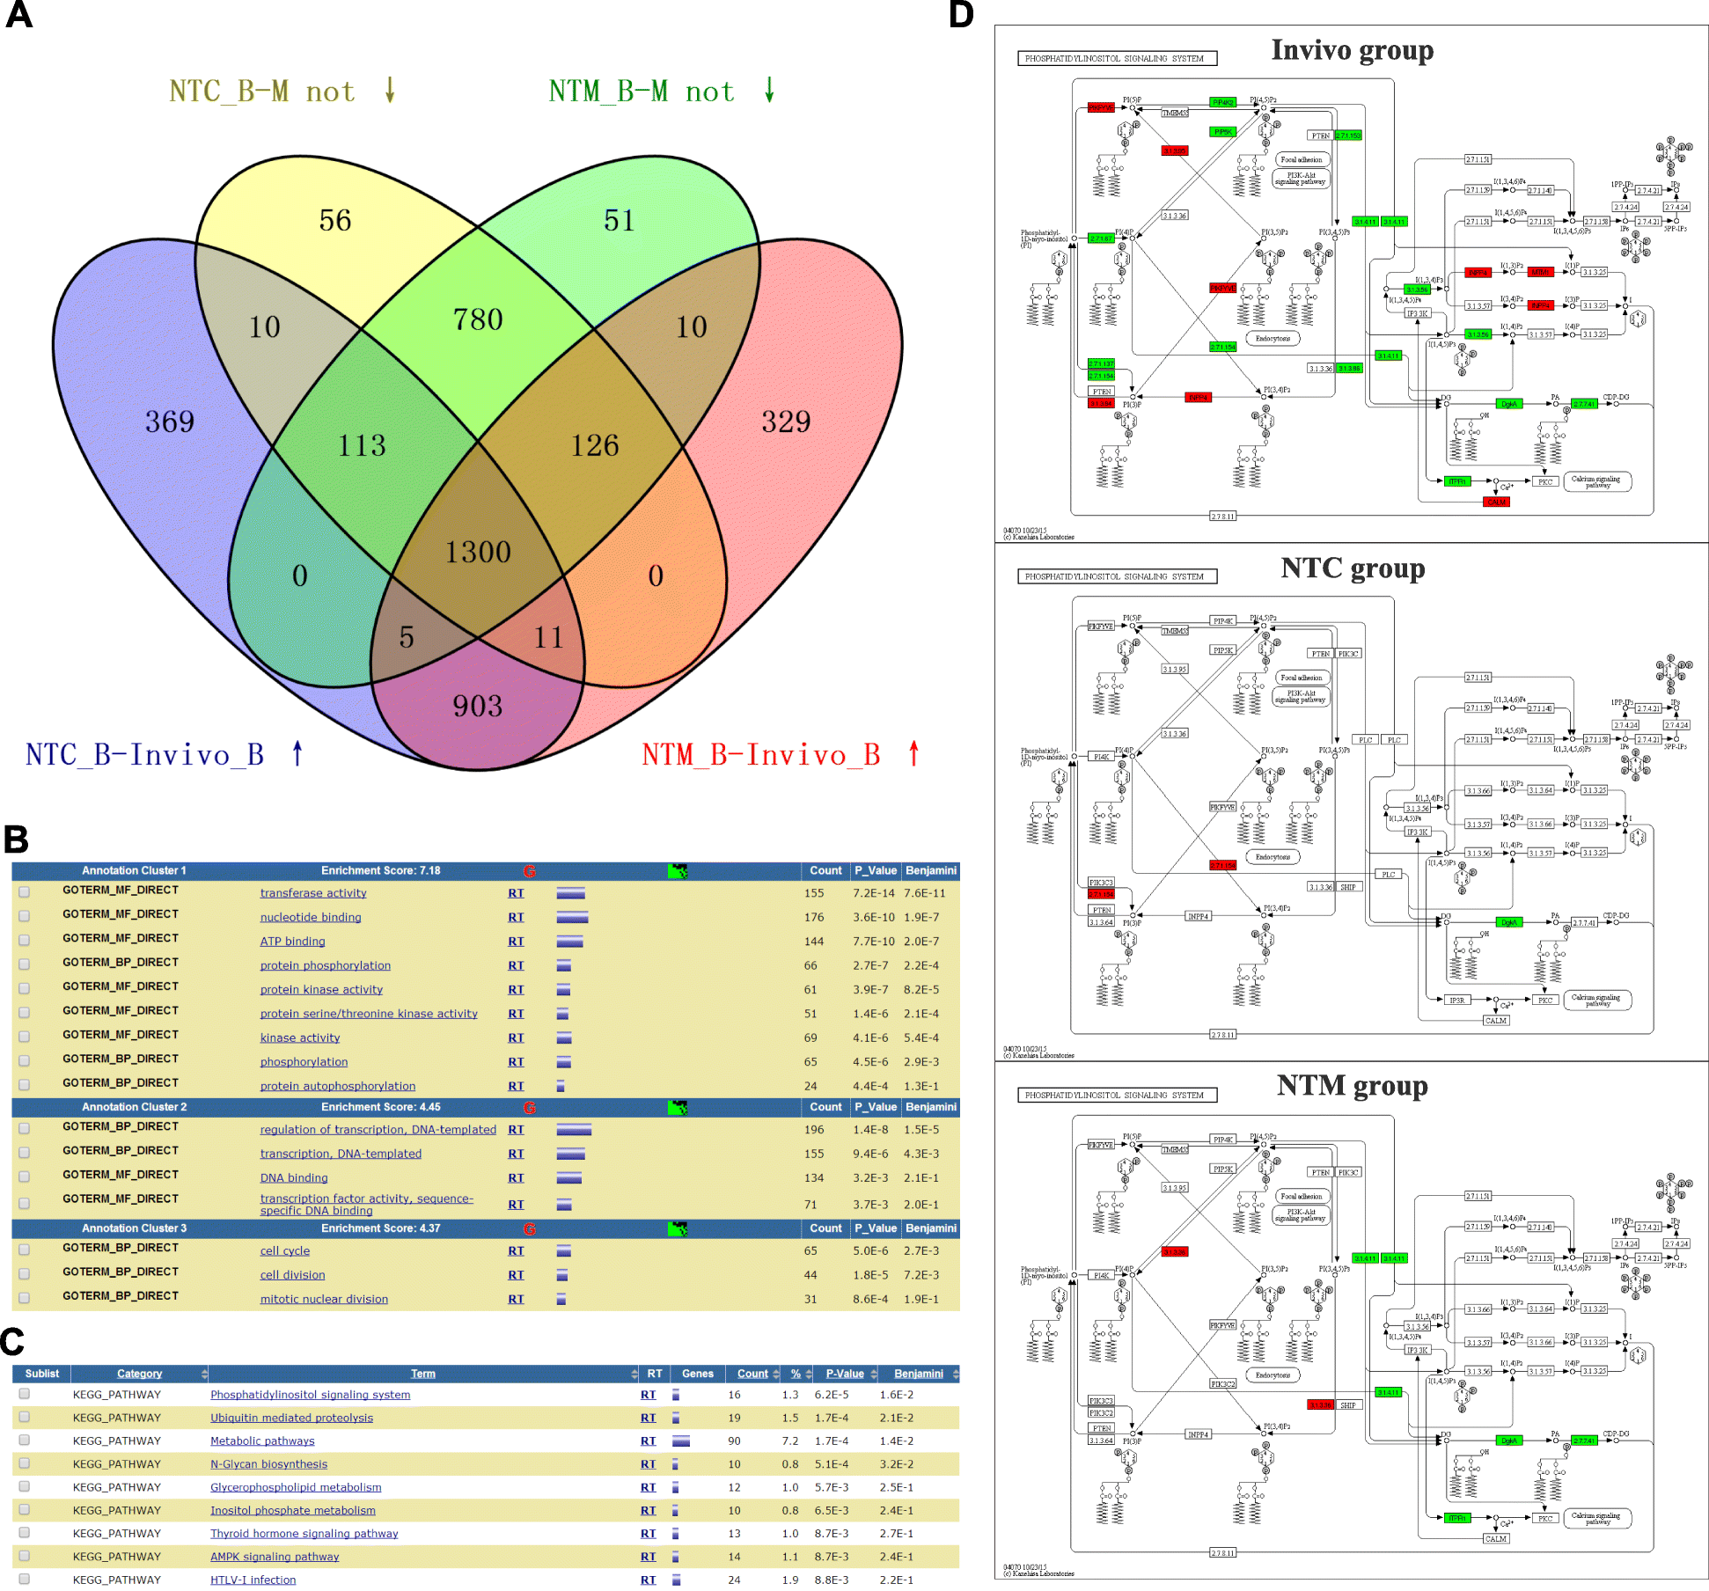The image size is (1709, 1591).
Task: Click the P-Value column header in panel C
Action: [x=845, y=1375]
